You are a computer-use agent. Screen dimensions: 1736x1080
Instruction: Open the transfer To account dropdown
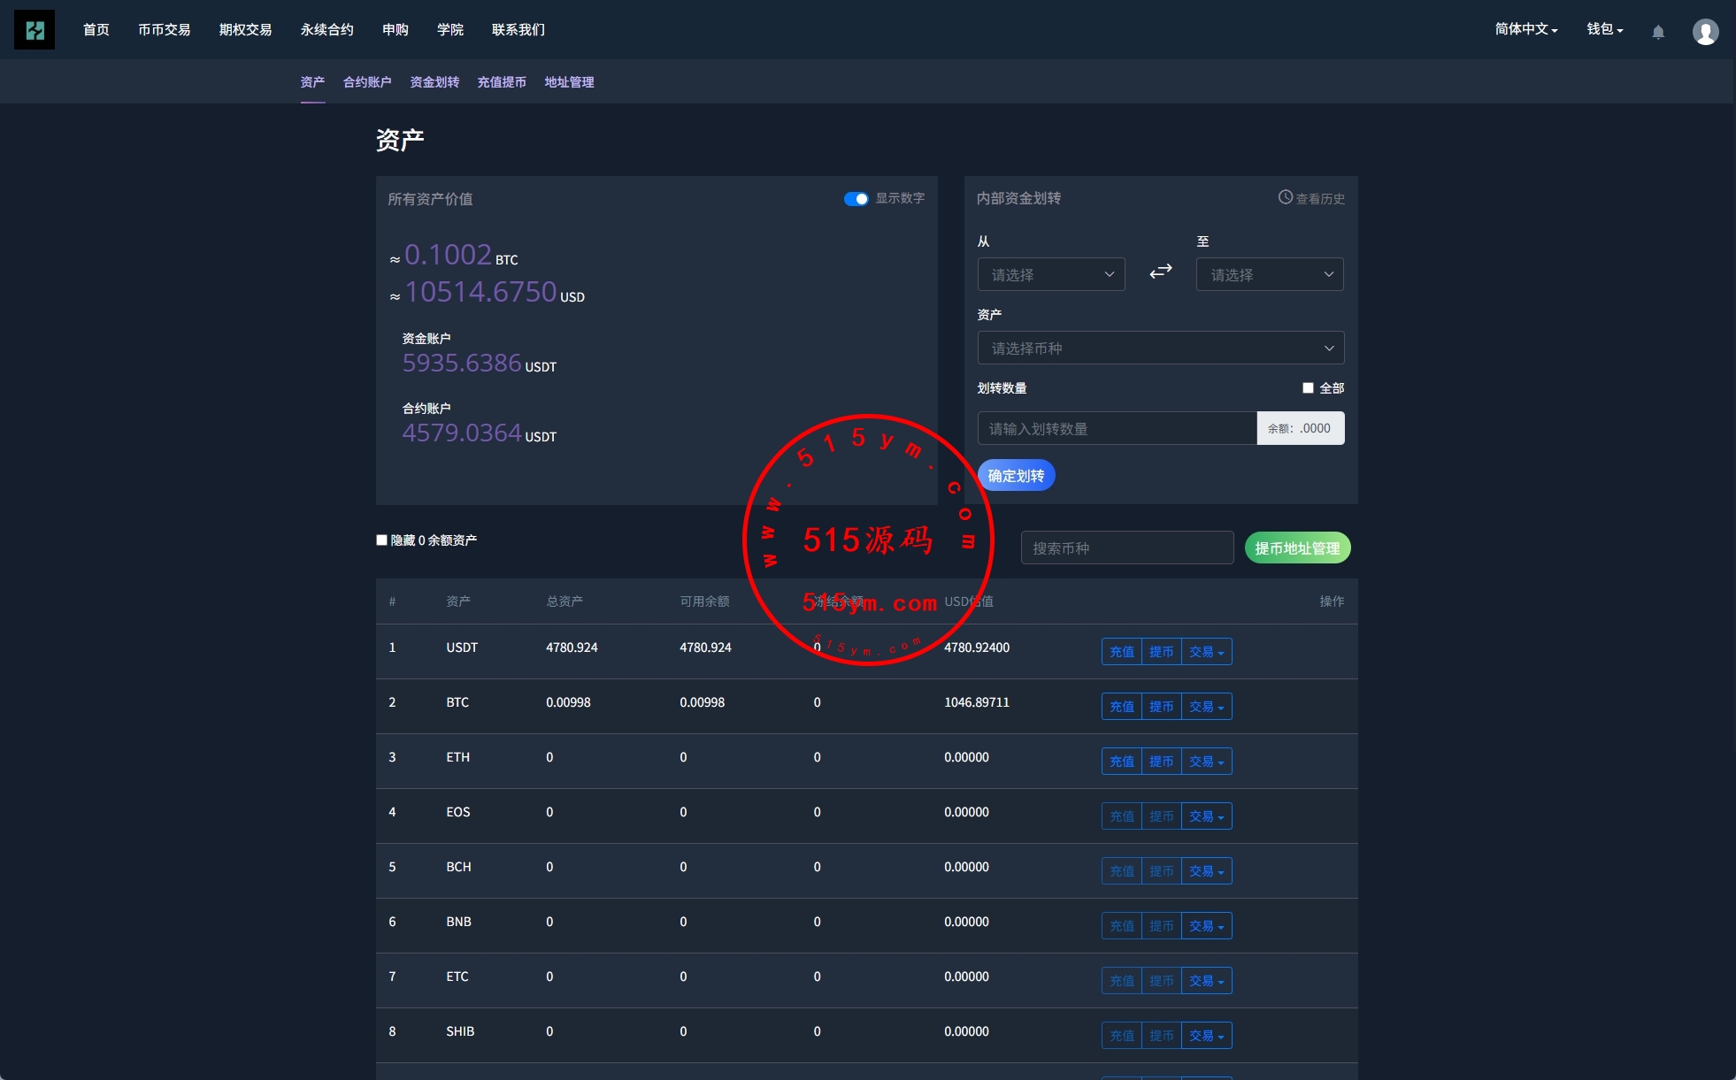click(x=1269, y=274)
